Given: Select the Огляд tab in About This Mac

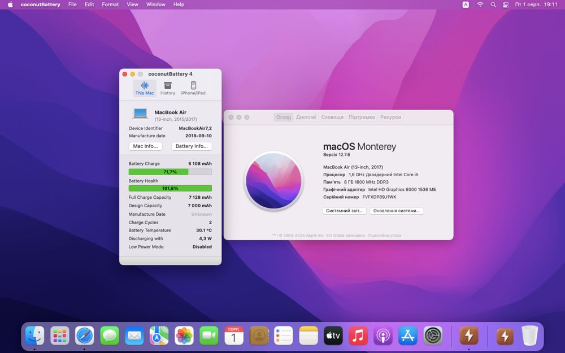Looking at the screenshot, I should coord(284,117).
